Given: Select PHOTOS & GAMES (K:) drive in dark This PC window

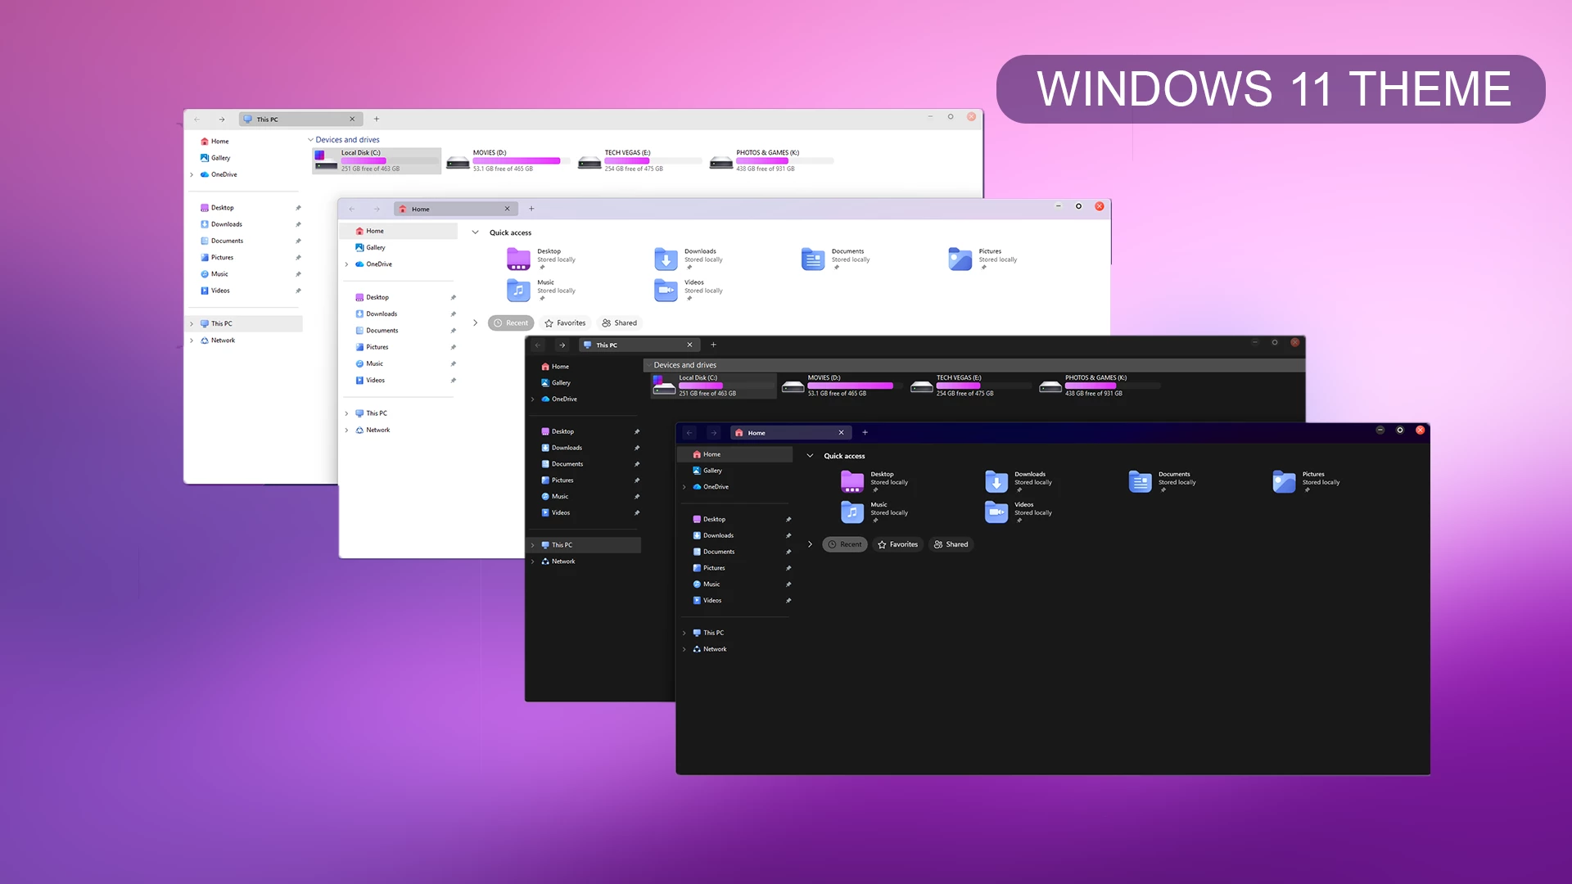Looking at the screenshot, I should pos(1099,386).
